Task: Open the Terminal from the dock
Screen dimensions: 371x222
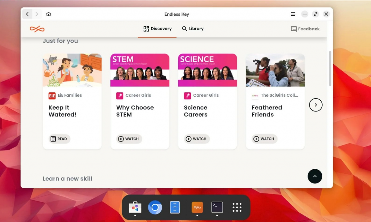Action: pos(217,207)
